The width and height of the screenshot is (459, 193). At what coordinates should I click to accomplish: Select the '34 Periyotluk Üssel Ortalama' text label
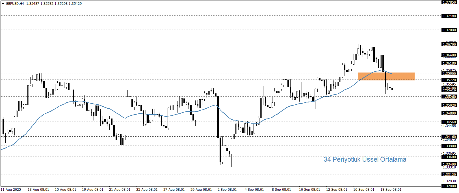365,159
